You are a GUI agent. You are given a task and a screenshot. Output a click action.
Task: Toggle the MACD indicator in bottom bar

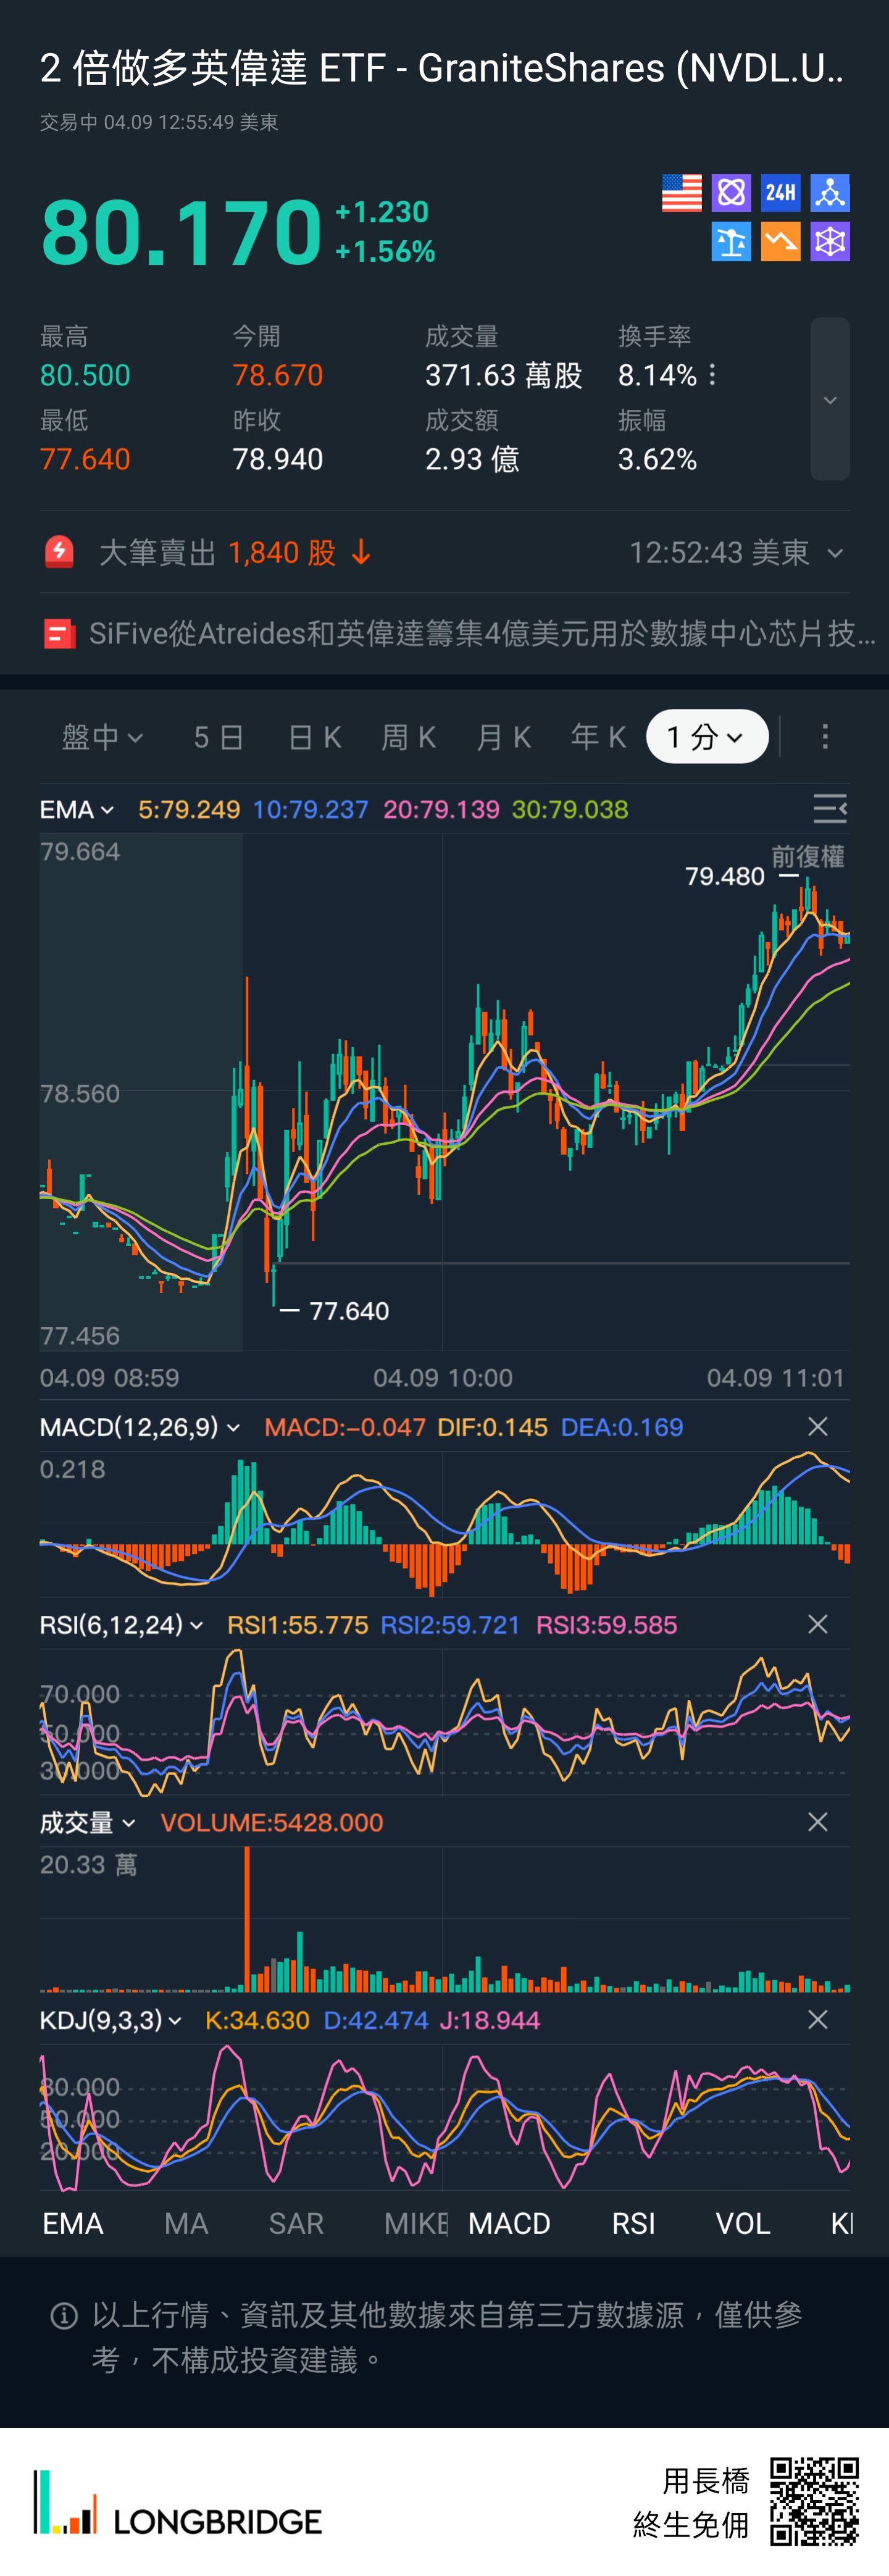pos(509,2223)
